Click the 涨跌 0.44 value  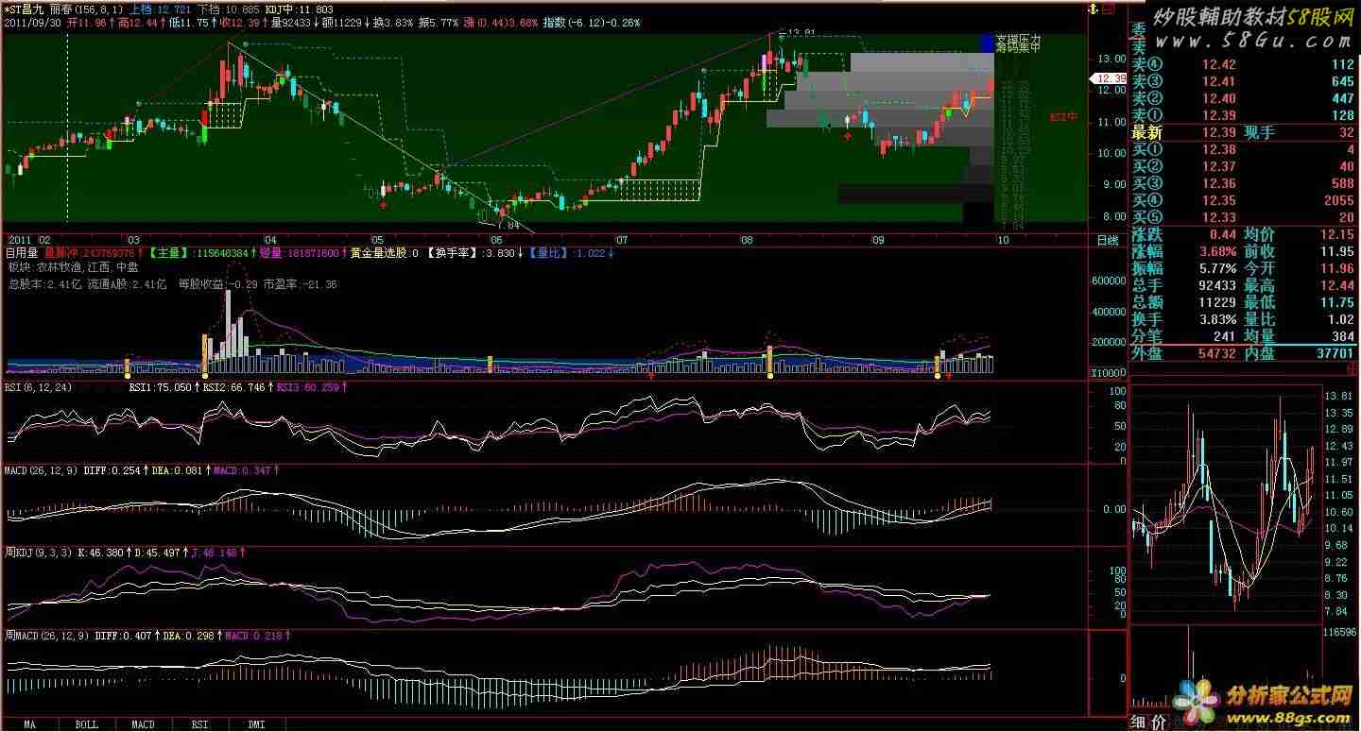coord(1222,234)
